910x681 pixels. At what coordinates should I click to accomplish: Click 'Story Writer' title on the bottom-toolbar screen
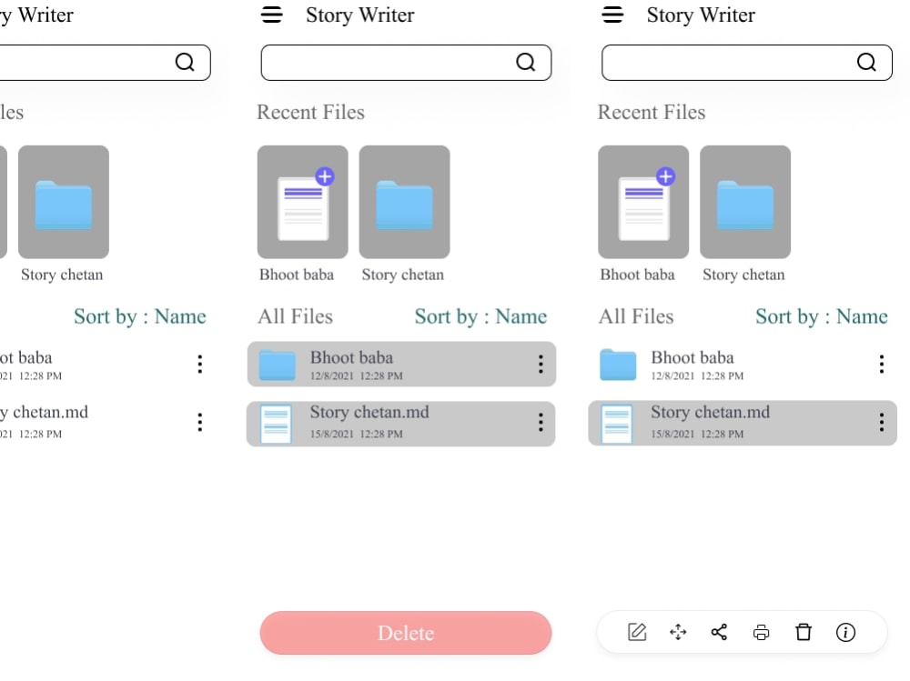pyautogui.click(x=701, y=15)
